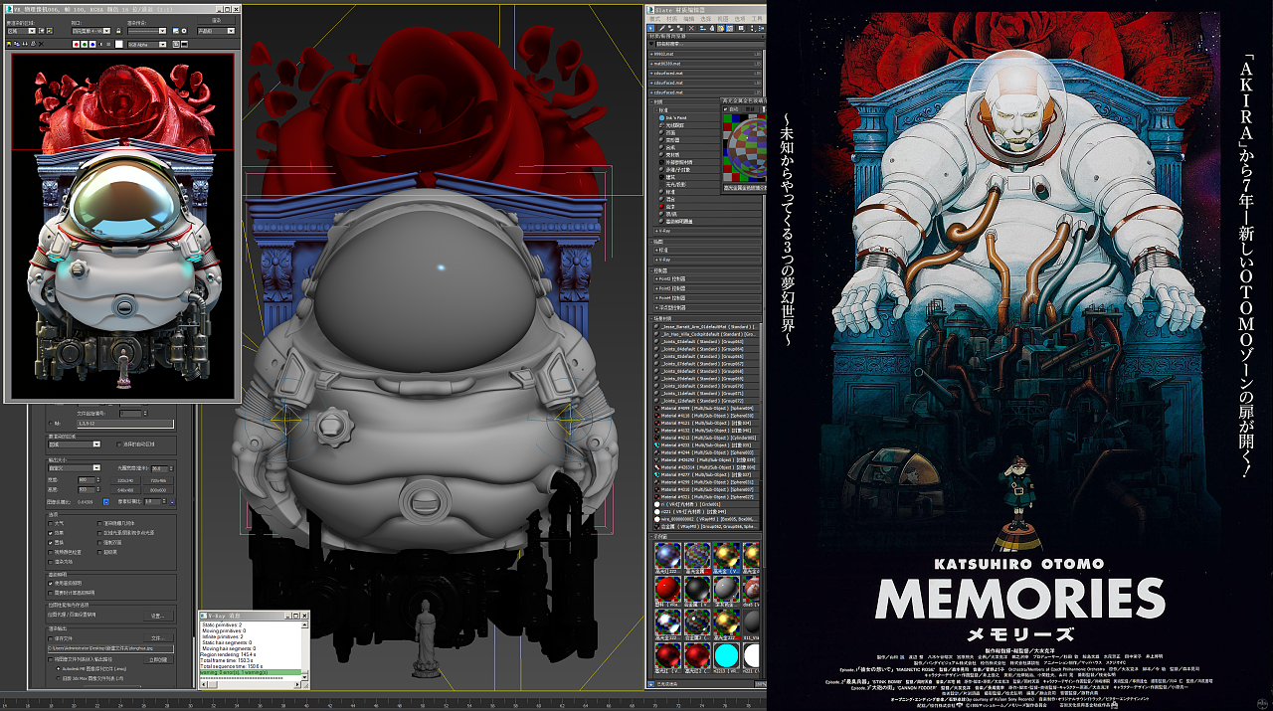Enable 大气 atmospherics checkbox

point(50,523)
